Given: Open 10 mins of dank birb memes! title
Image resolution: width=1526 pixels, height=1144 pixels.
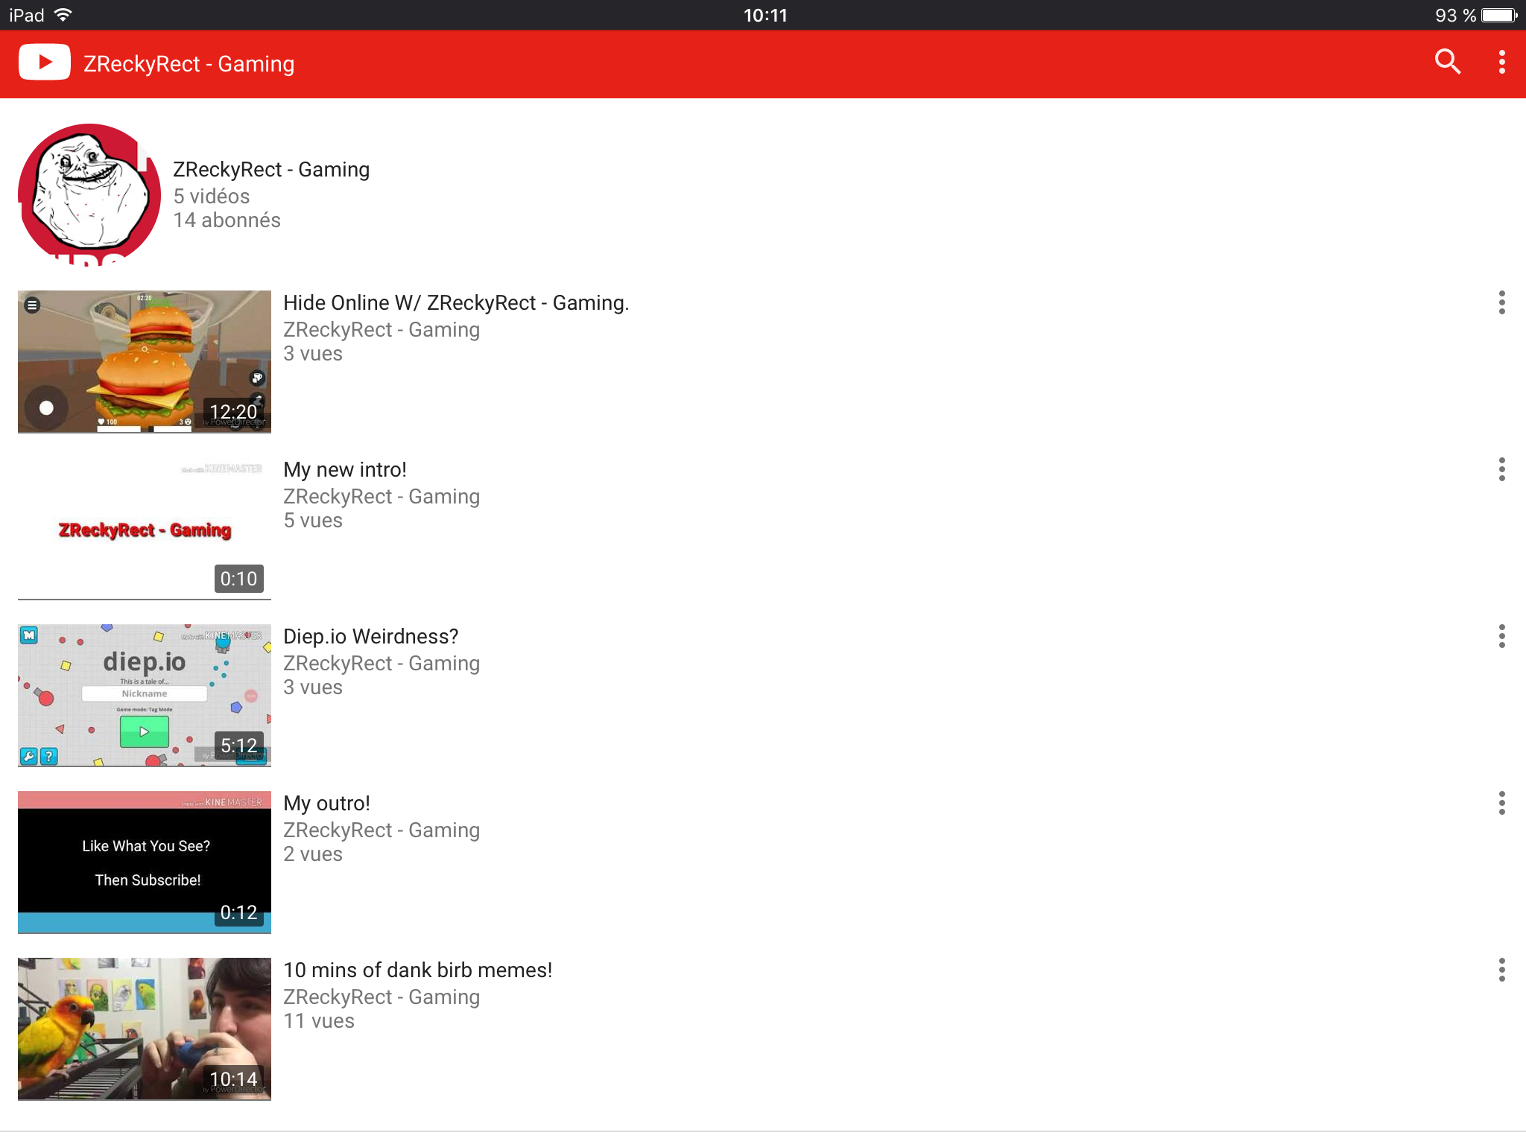Looking at the screenshot, I should (417, 970).
